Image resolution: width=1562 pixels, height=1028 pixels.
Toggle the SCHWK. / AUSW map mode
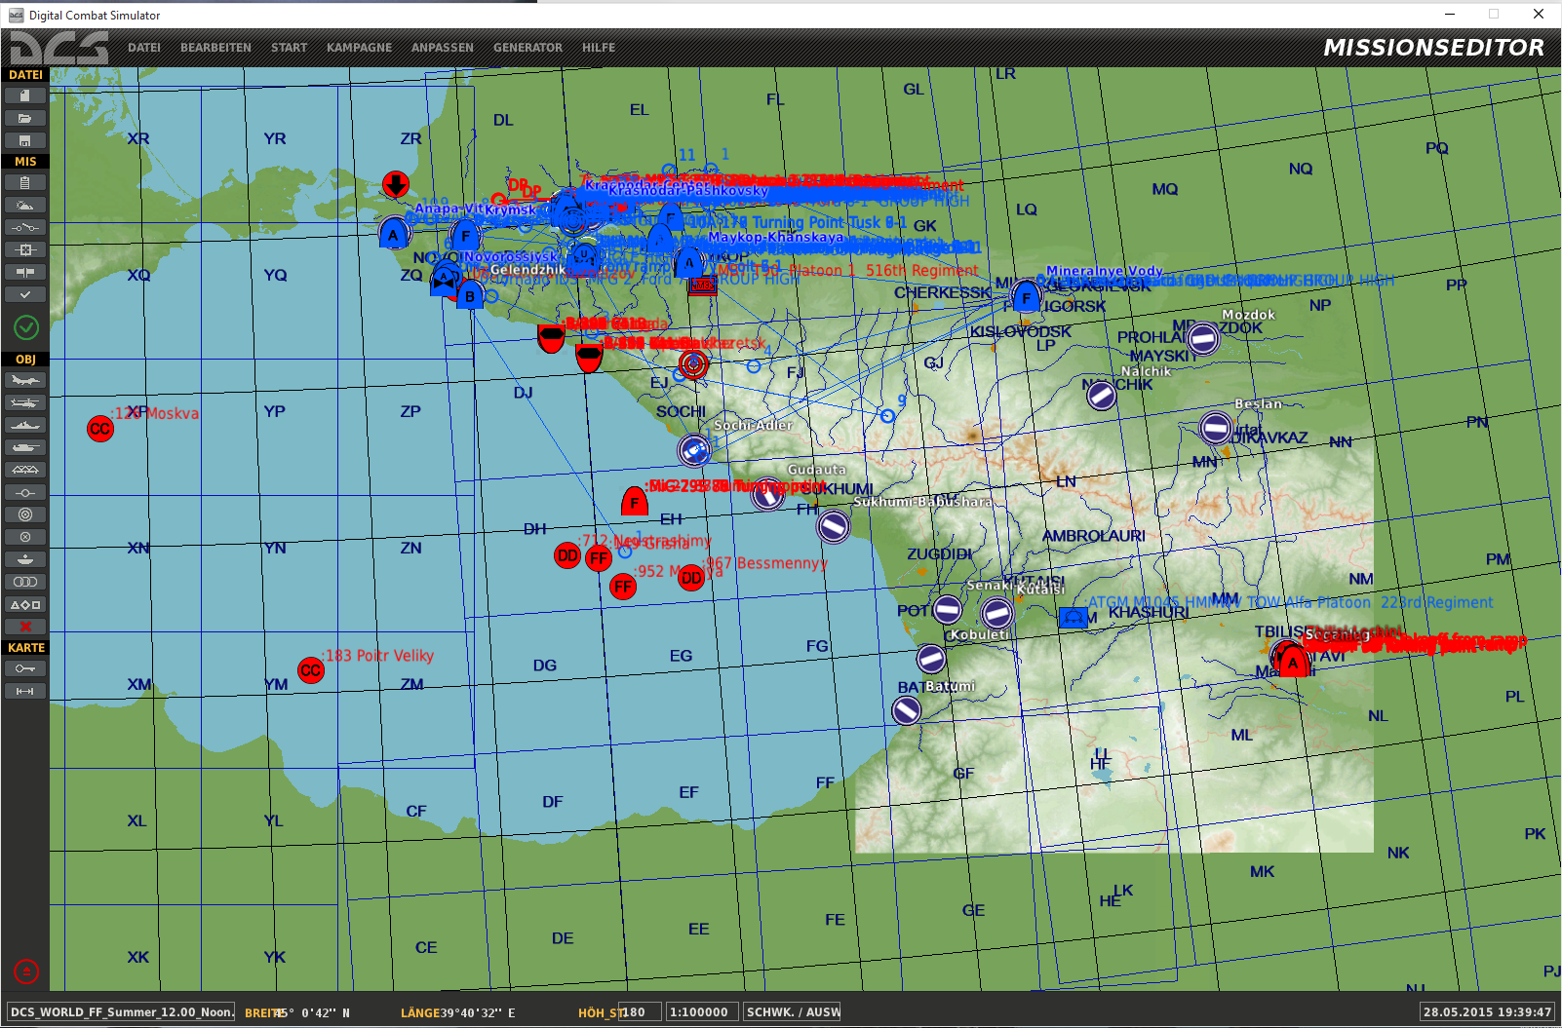792,1012
